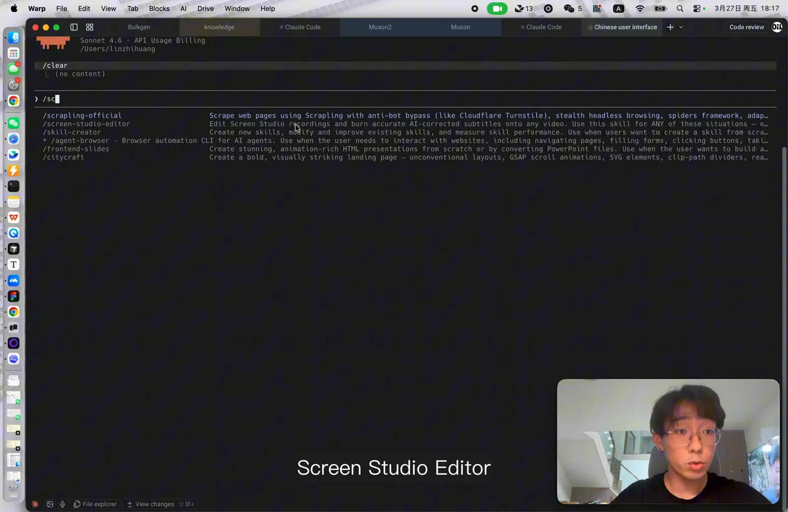Open Messages from the Dock
The width and height of the screenshot is (788, 512).
[x=14, y=69]
